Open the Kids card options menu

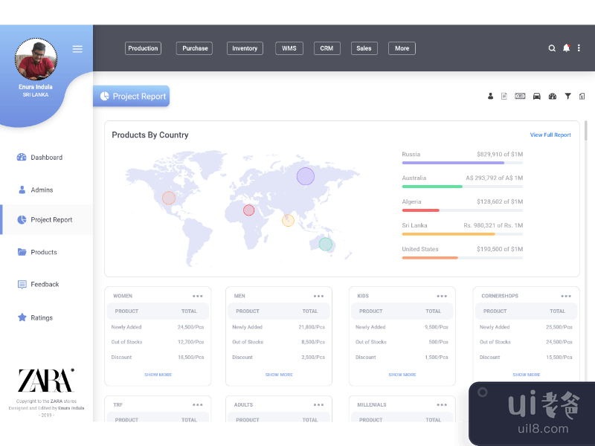(442, 296)
